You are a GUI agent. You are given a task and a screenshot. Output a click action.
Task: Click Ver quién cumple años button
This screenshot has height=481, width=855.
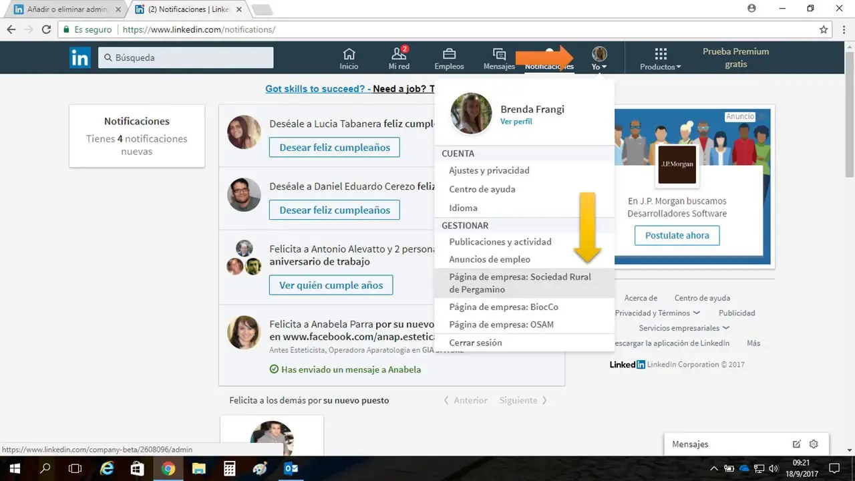click(331, 285)
